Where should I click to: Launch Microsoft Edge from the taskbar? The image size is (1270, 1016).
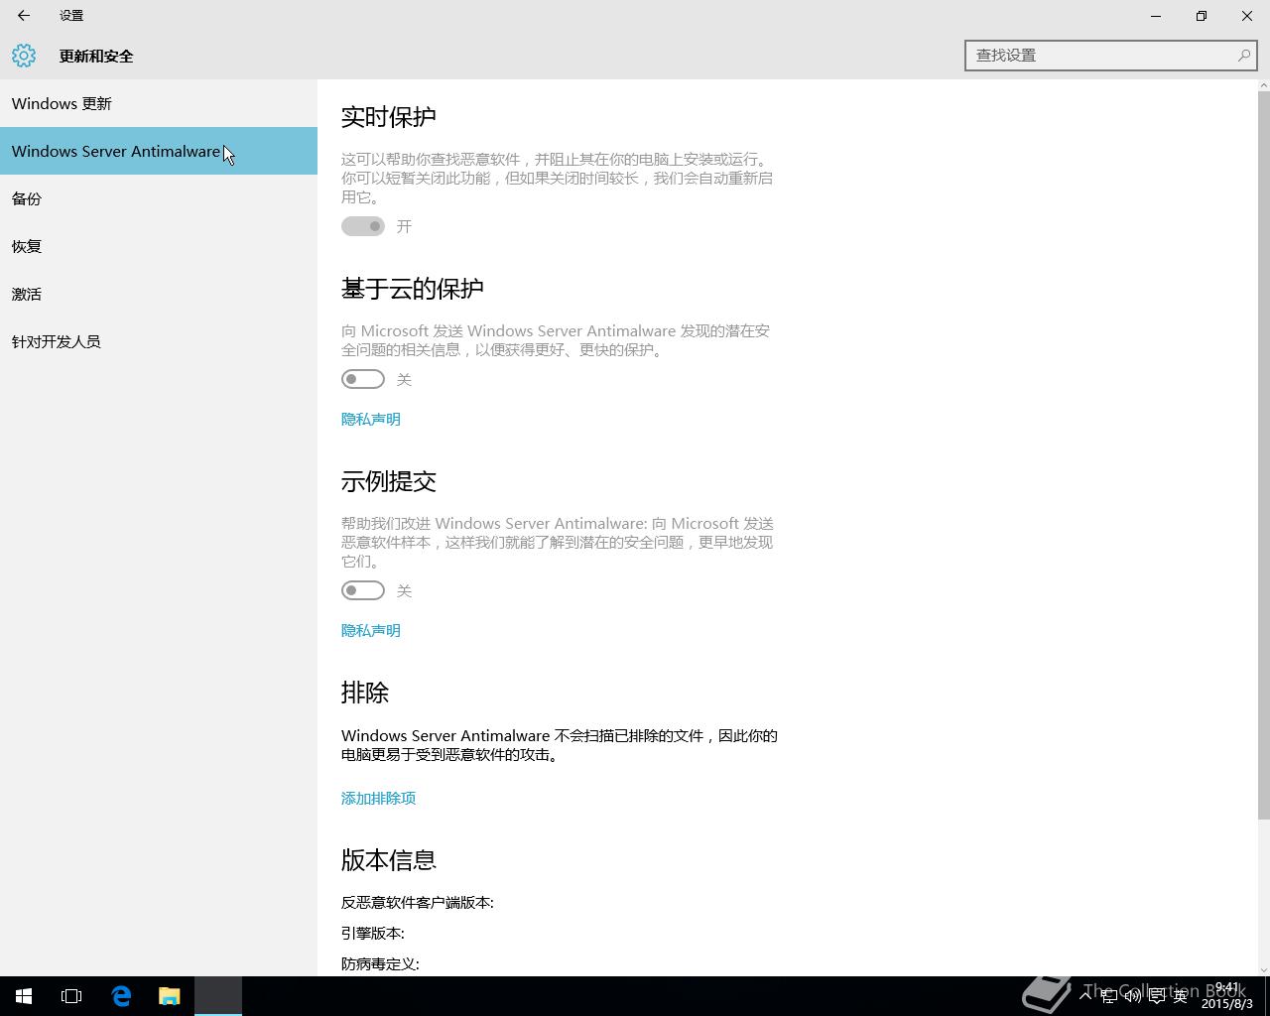pyautogui.click(x=121, y=996)
